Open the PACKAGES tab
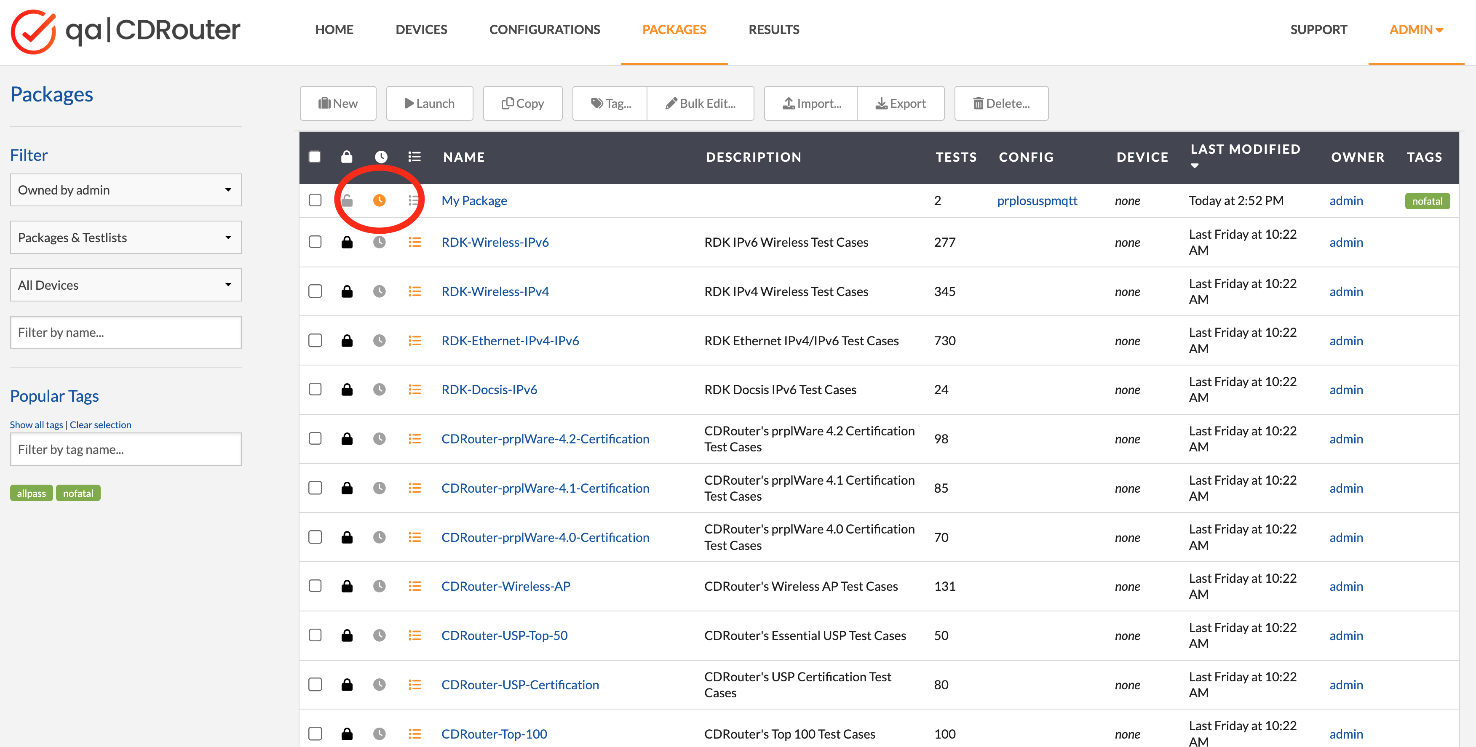The image size is (1476, 747). [x=674, y=30]
